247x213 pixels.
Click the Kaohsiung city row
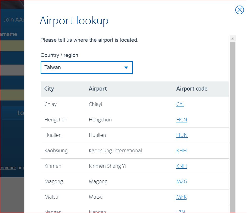[x=56, y=151]
